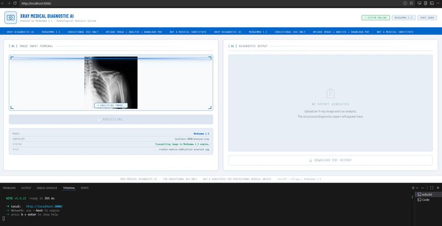442x226 pixels.
Task: Click the DOWNLOAD PDF REPORT button
Action: [330, 160]
